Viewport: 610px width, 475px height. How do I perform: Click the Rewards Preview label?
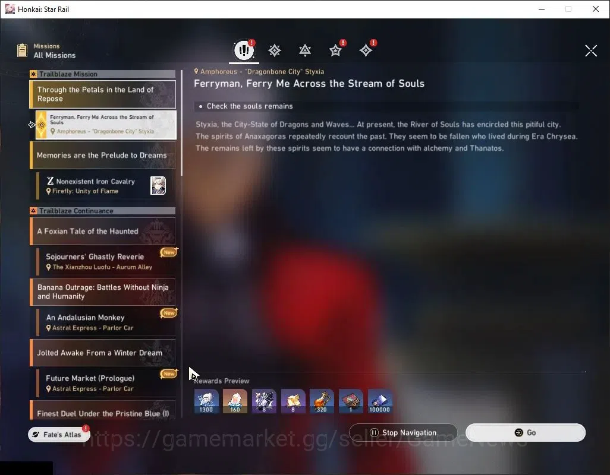point(222,381)
